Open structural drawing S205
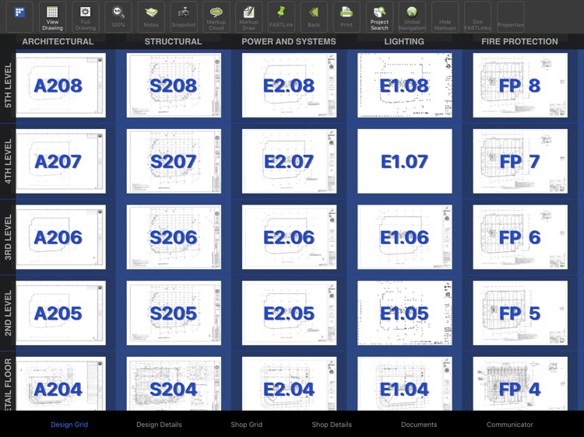This screenshot has height=437, width=584. 174,313
